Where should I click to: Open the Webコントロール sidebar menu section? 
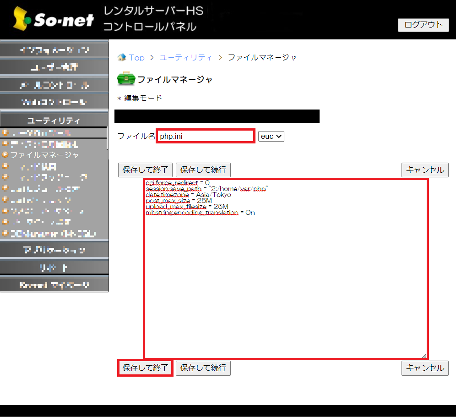tap(54, 102)
